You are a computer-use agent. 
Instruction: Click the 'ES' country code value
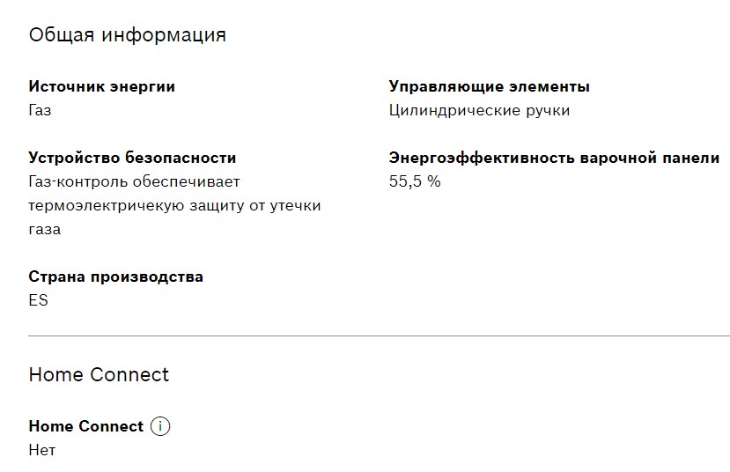38,300
